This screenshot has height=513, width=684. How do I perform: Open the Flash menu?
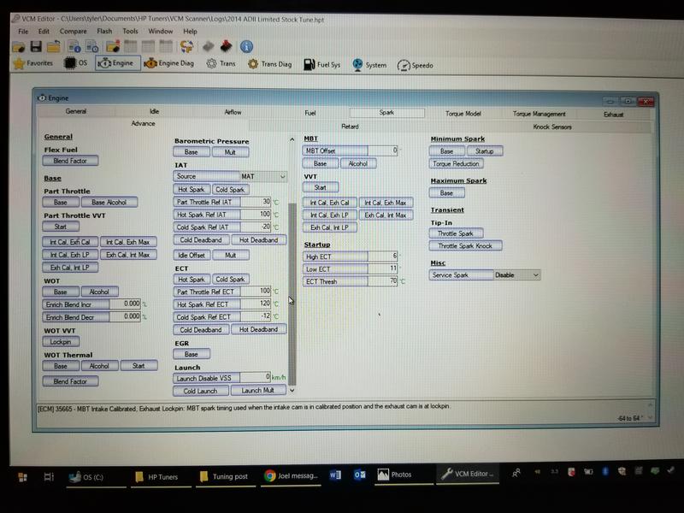tap(104, 32)
